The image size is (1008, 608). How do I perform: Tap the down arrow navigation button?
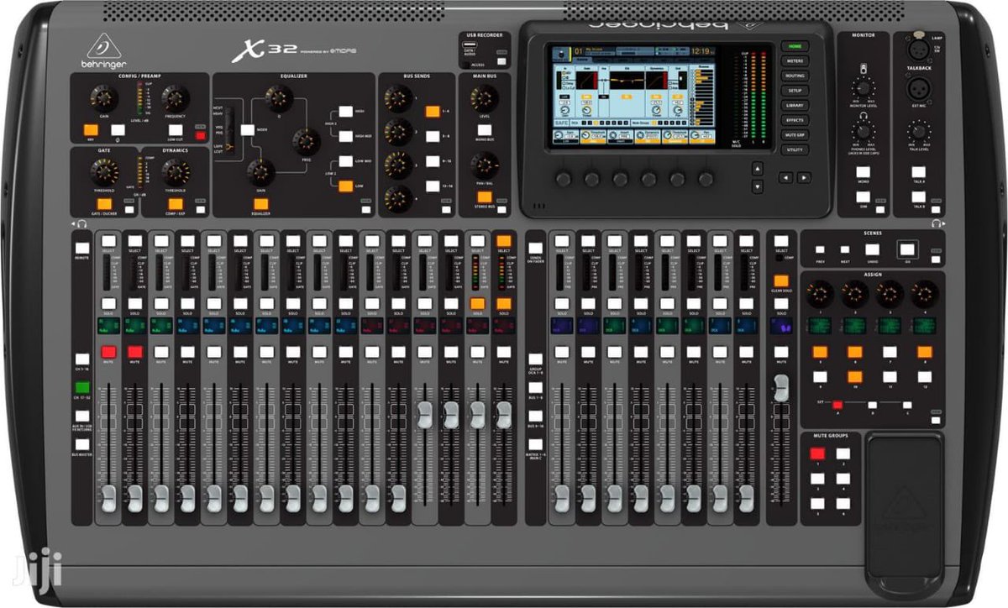[757, 186]
